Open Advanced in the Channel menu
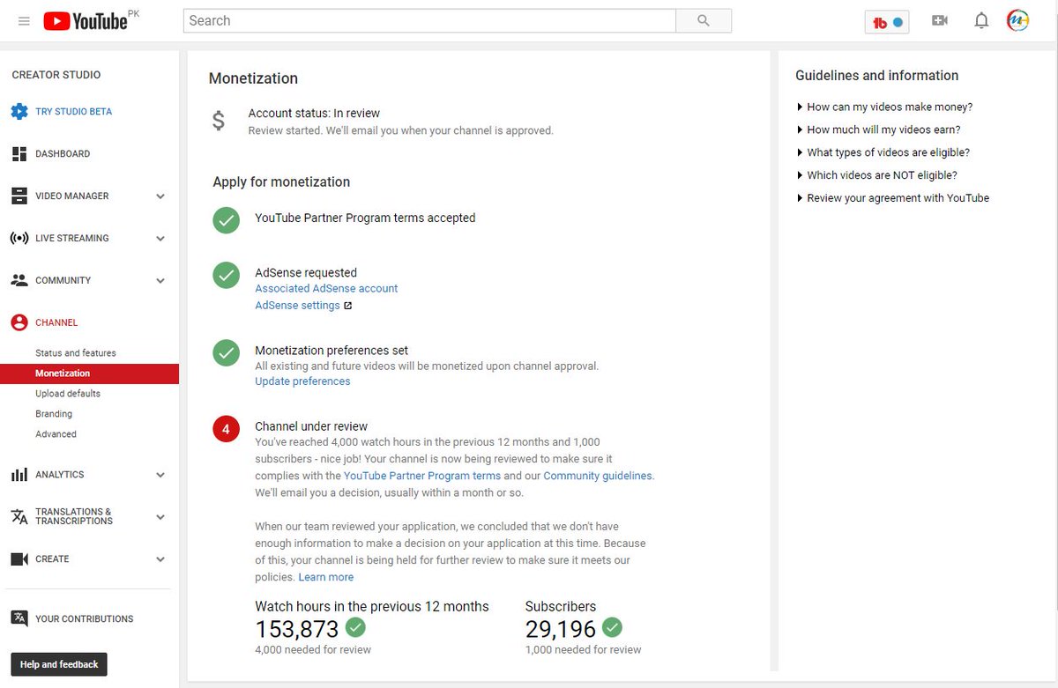1058x688 pixels. click(56, 434)
